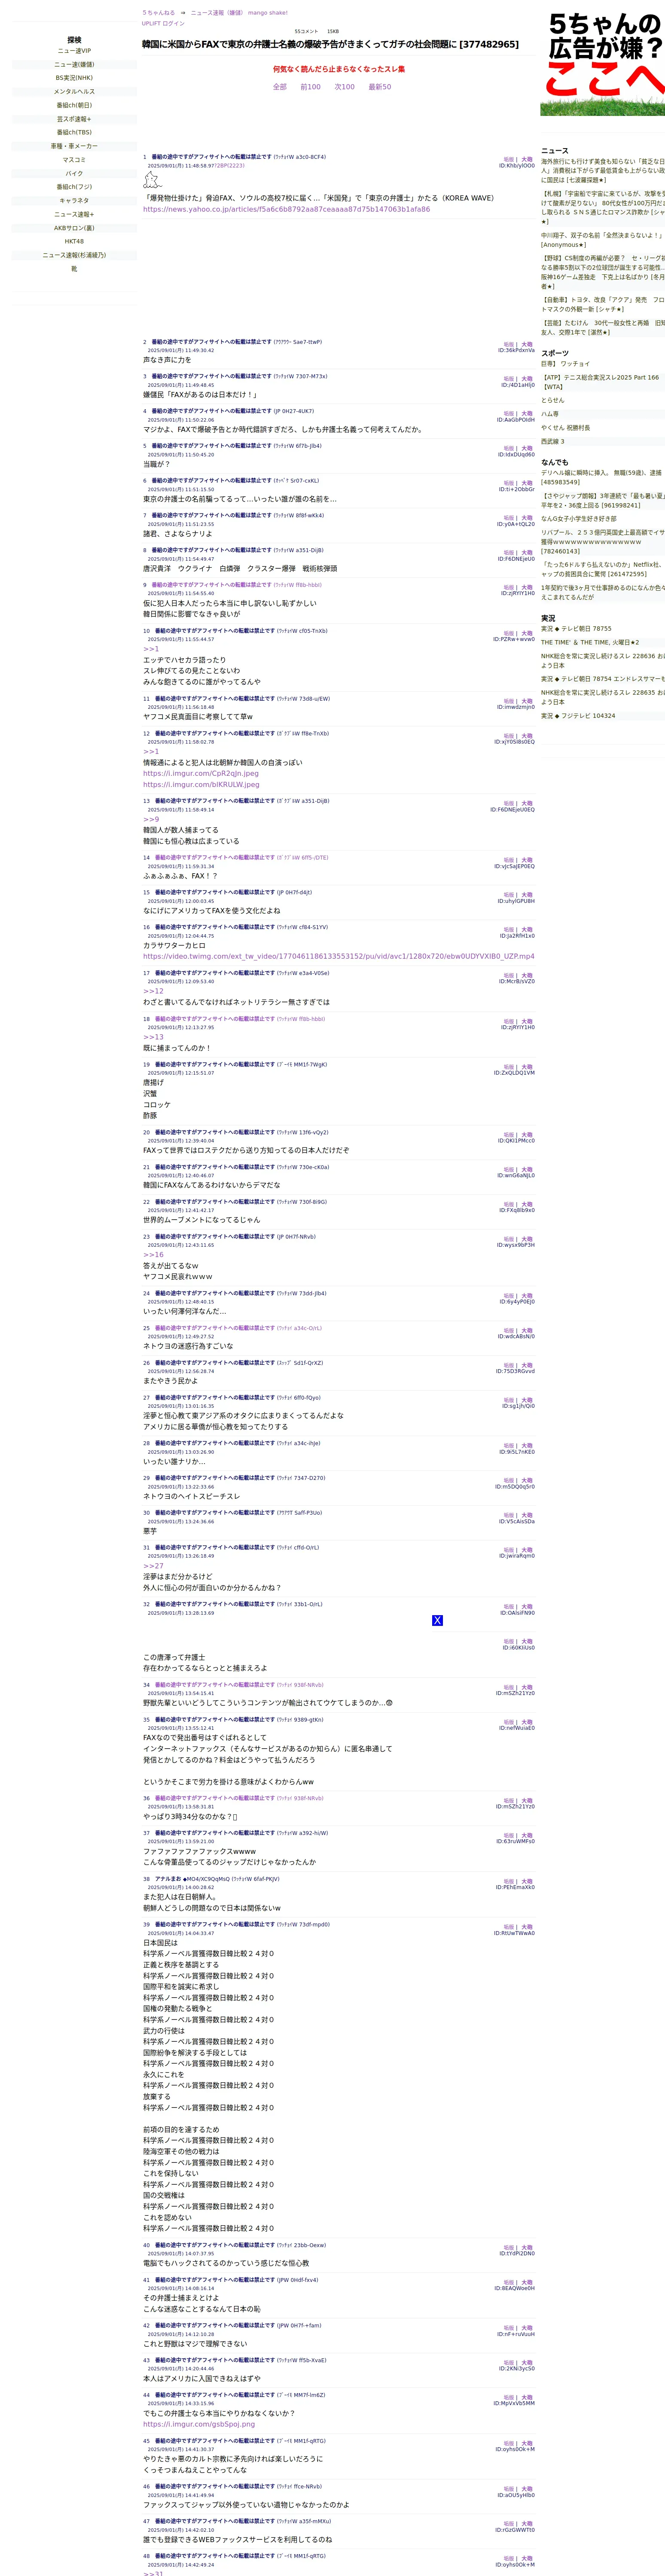Image resolution: width=665 pixels, height=2576 pixels.
Task: Show all posts with 全部
Action: pos(280,87)
